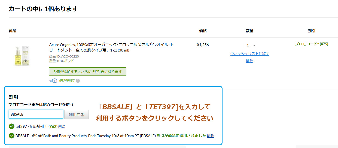Focus the promo code field containing BBSALE
Viewport: 338px width, 148px height.
[36, 114]
